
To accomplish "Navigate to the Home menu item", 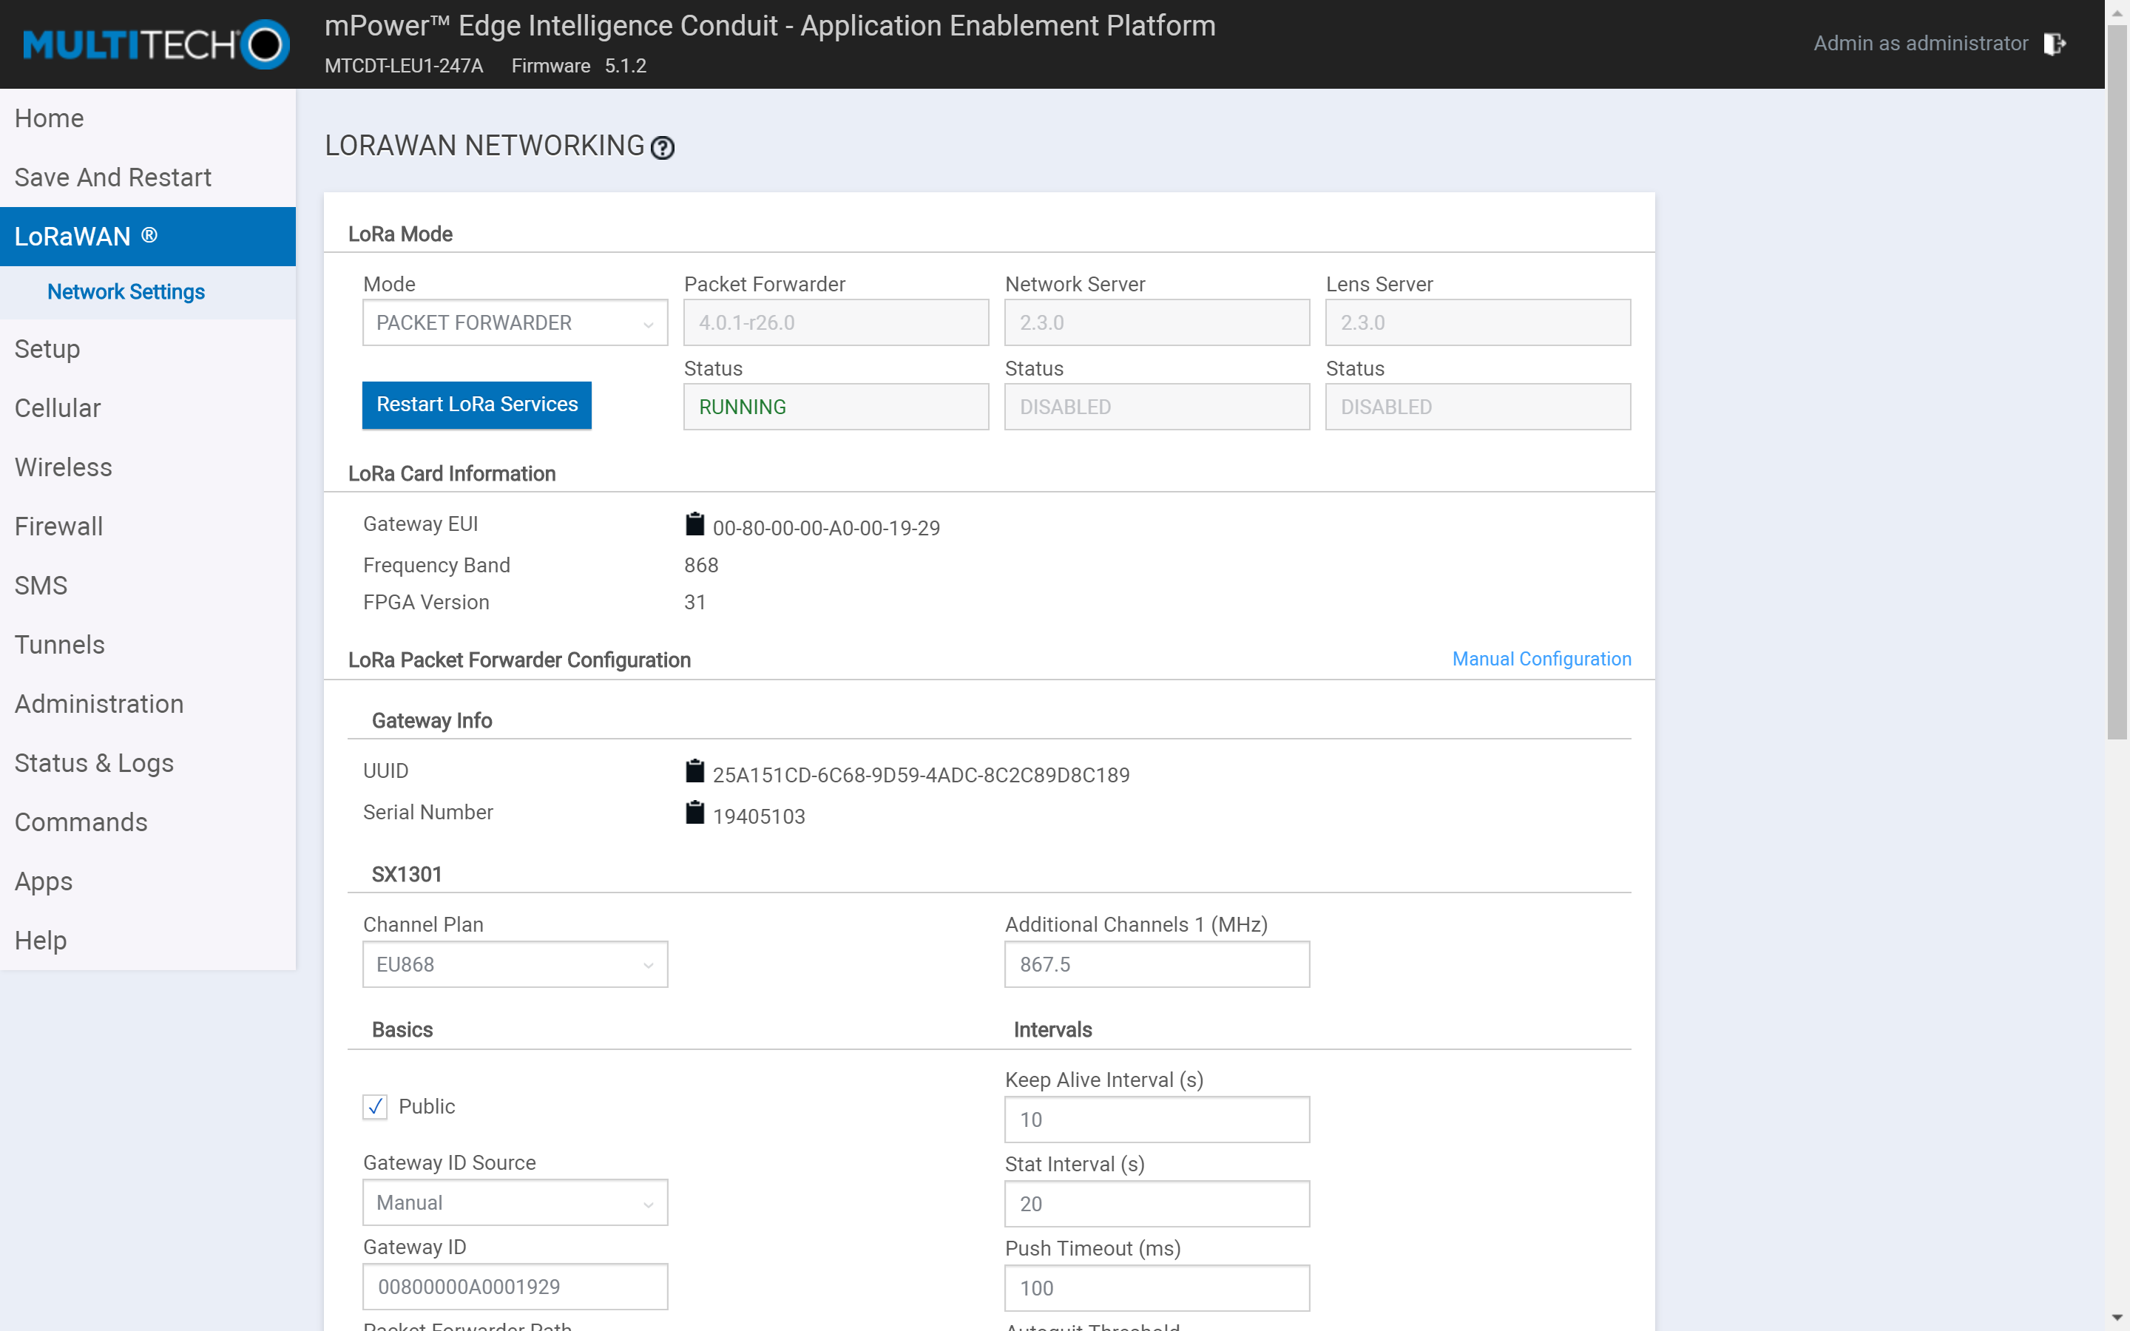I will point(49,118).
